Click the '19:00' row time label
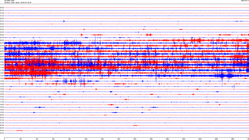 (2, 110)
